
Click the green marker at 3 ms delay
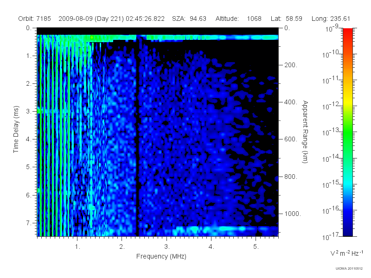[40, 111]
